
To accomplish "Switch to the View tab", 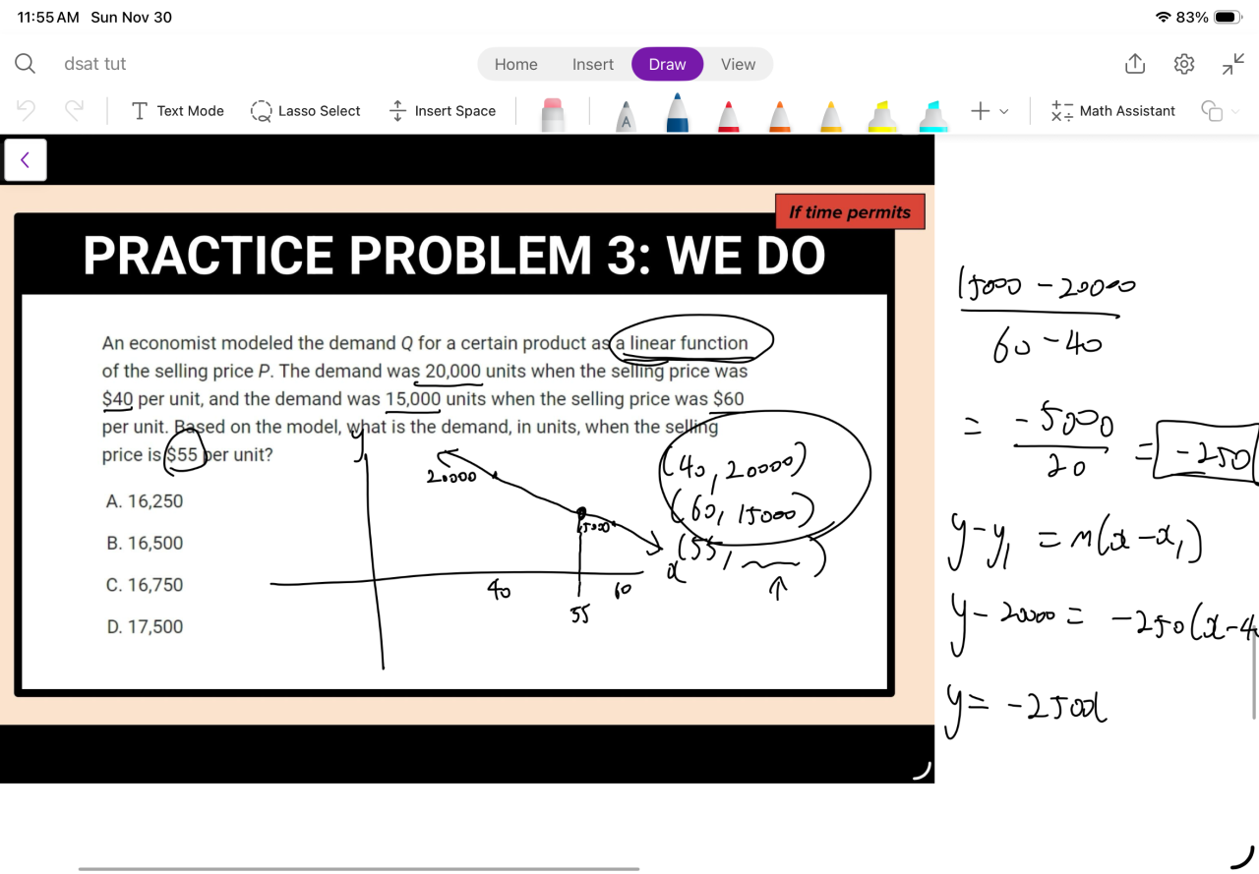I will coord(738,64).
